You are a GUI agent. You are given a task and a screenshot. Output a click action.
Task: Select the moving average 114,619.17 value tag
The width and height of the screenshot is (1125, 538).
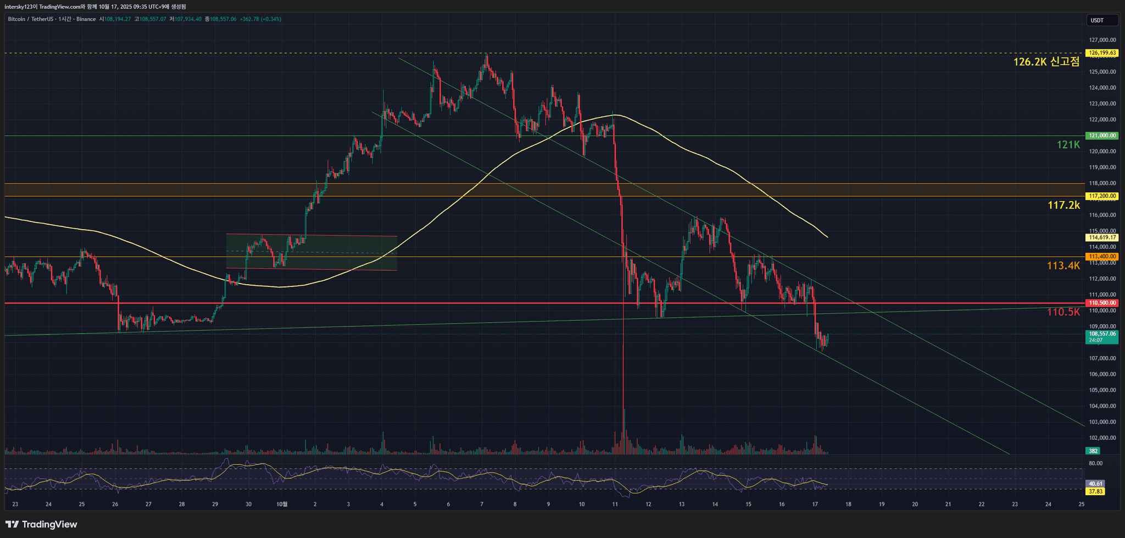tap(1102, 237)
